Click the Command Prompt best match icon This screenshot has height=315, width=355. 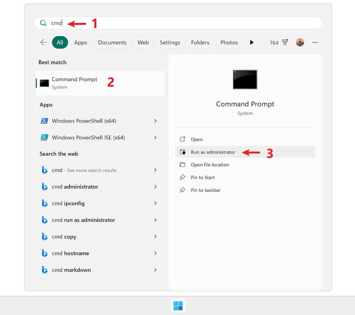44,83
